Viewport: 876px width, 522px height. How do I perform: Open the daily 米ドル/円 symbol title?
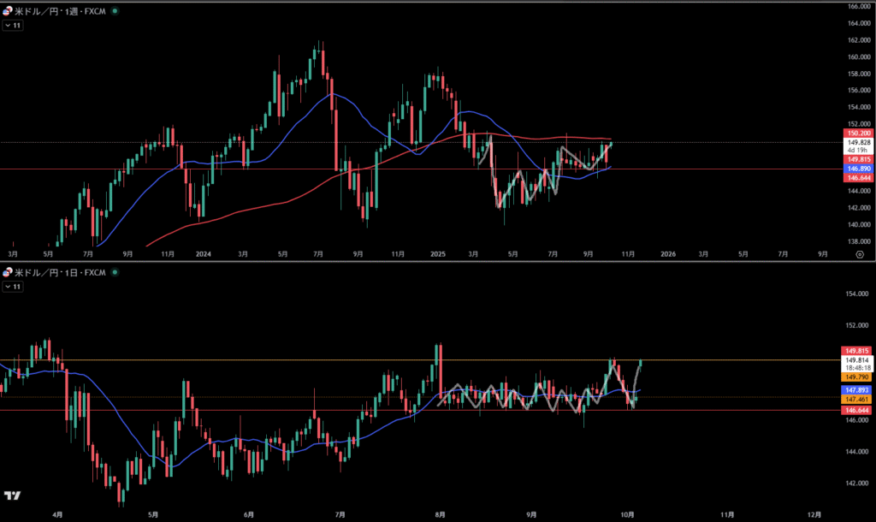pyautogui.click(x=60, y=273)
